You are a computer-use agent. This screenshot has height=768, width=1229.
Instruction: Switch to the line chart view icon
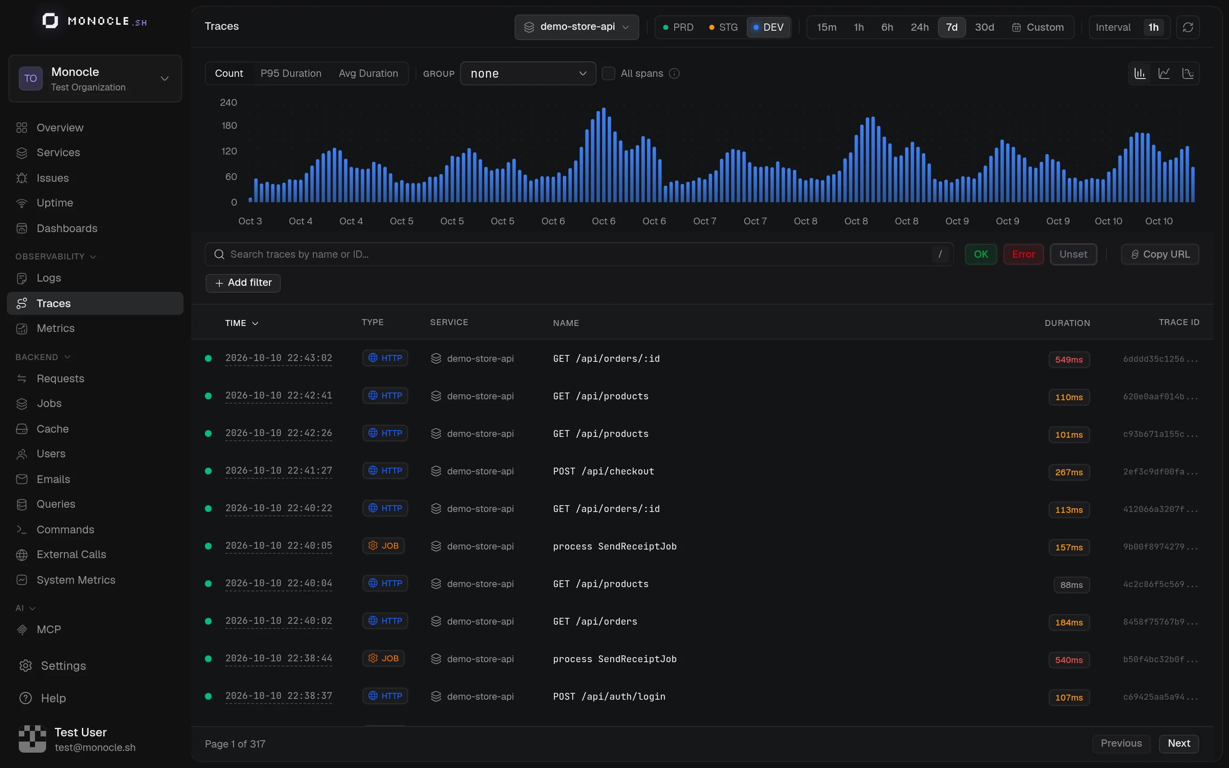click(1164, 74)
